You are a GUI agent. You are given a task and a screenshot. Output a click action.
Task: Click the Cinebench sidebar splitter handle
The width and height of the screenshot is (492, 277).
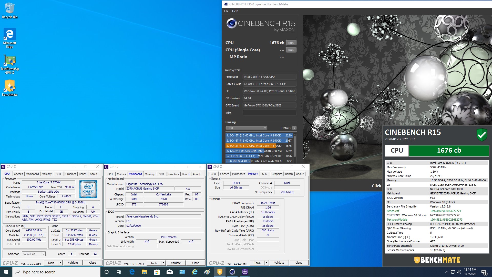pyautogui.click(x=301, y=103)
